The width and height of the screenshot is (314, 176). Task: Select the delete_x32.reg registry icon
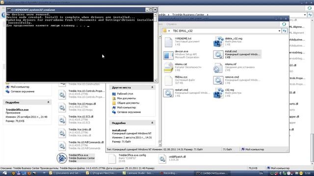pos(218,42)
